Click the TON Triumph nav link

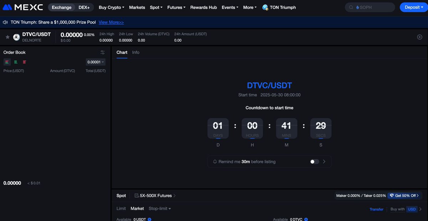(x=283, y=7)
